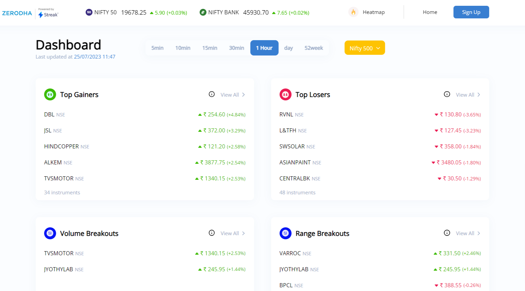The width and height of the screenshot is (525, 291).
Task: Open Heatmap via the flame icon
Action: click(354, 12)
